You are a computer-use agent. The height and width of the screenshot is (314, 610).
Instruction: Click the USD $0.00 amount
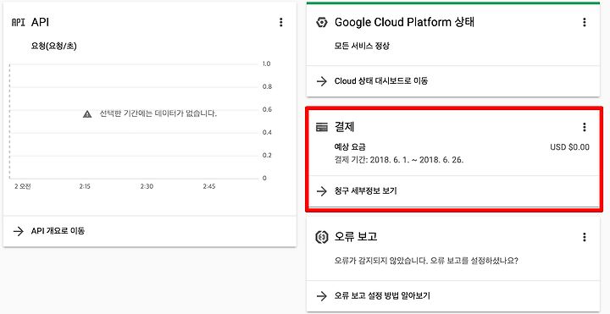coord(569,147)
